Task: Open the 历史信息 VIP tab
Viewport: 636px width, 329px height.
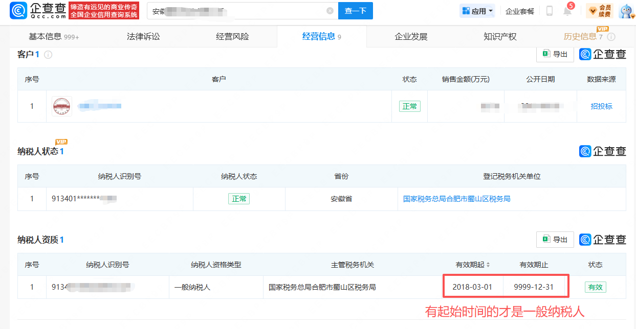Action: 583,36
